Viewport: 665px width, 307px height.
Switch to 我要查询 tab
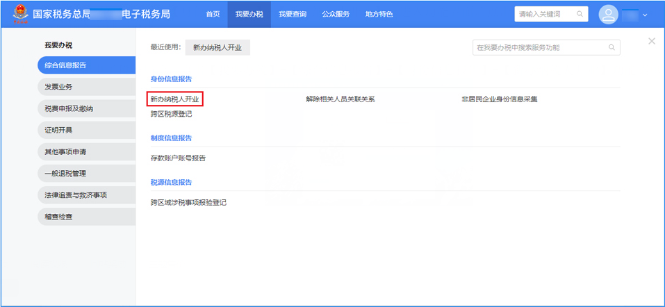click(292, 14)
